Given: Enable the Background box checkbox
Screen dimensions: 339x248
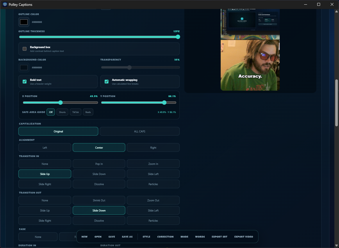Looking at the screenshot, I should (25, 49).
